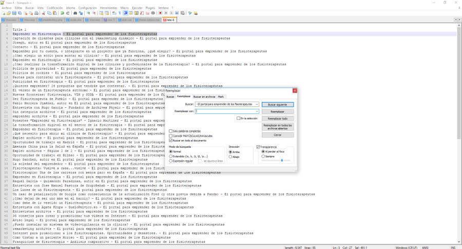462x249 pixels.
Task: Click the 'Title 1' line in the editor
Action: tap(20, 29)
